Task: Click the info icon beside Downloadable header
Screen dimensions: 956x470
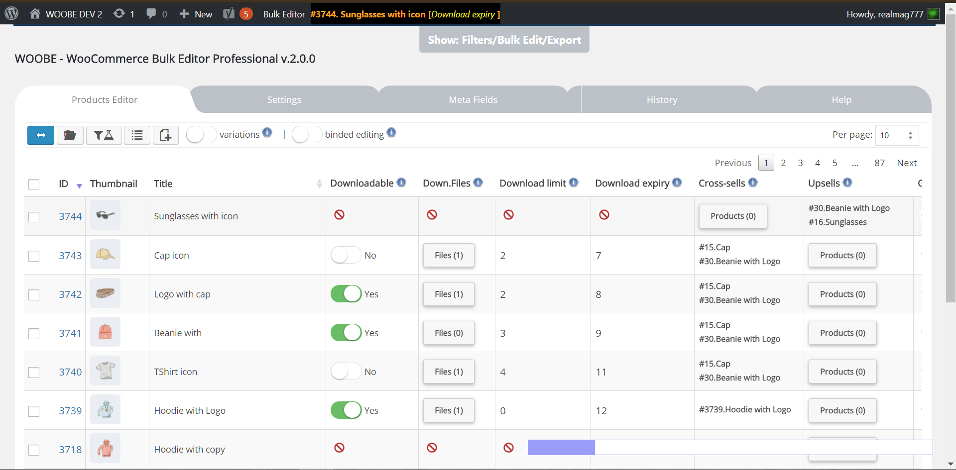Action: 401,183
